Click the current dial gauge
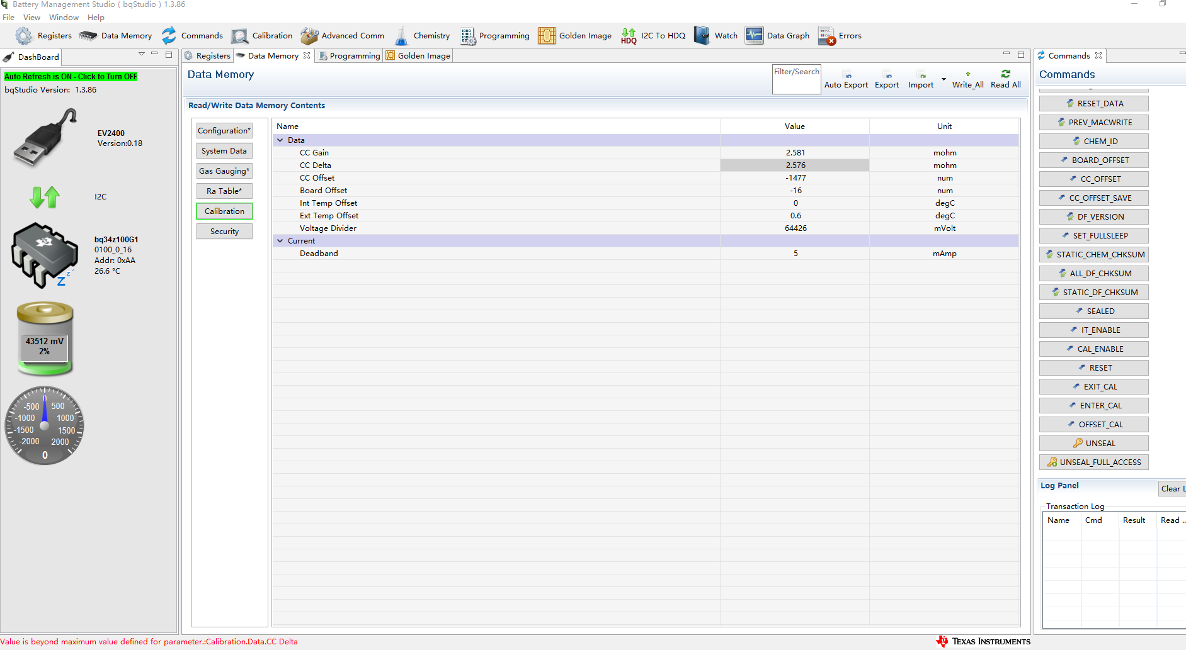The width and height of the screenshot is (1186, 650). pyautogui.click(x=45, y=426)
